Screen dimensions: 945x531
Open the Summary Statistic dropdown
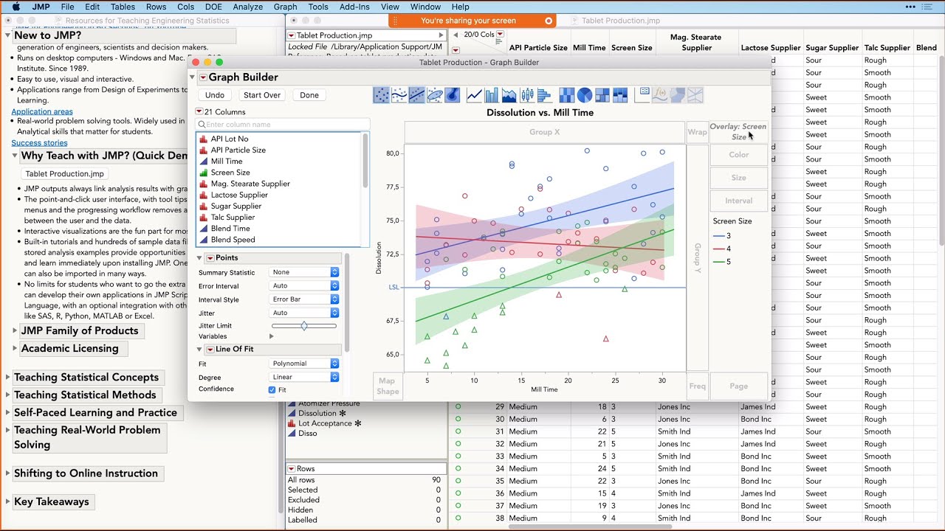point(304,272)
